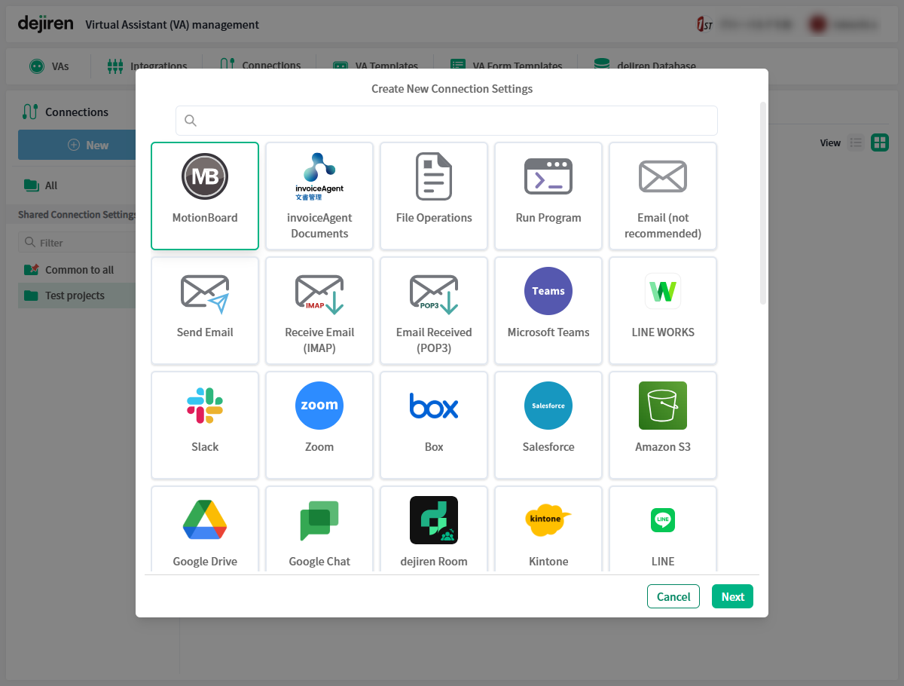Select the LINE connection tile
The height and width of the screenshot is (686, 904).
pos(663,530)
